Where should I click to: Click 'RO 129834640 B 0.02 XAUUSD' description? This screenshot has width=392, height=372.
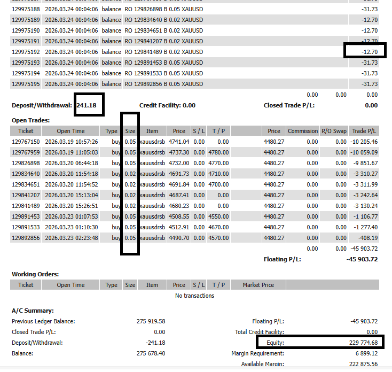pyautogui.click(x=164, y=20)
